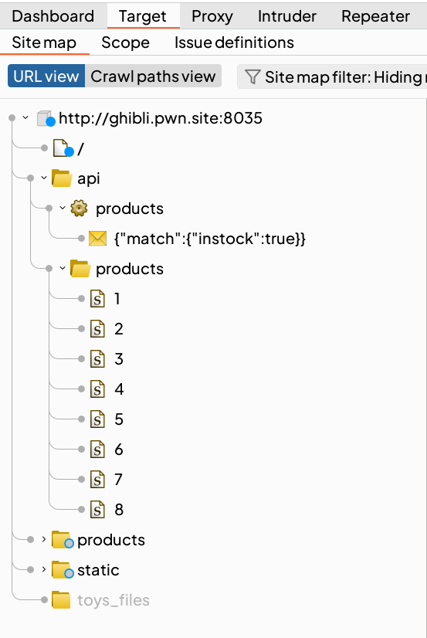Select the root page document icon

pyautogui.click(x=63, y=148)
